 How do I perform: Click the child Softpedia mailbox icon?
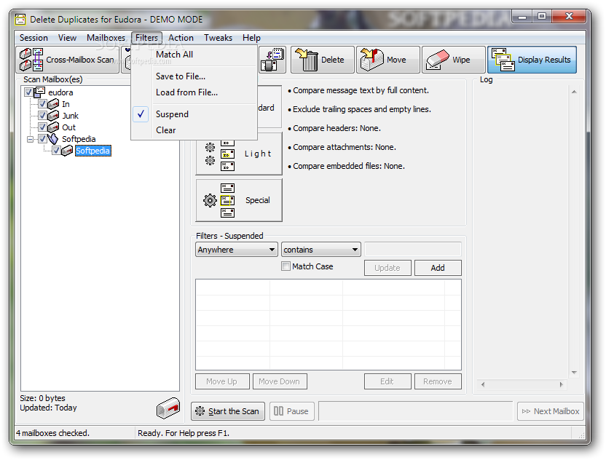[x=67, y=150]
